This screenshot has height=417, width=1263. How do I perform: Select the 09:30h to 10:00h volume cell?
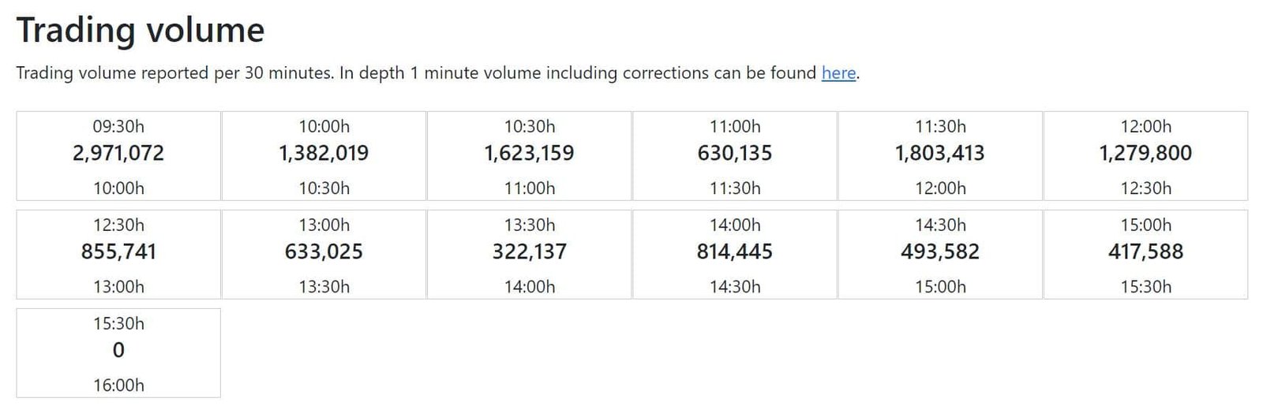pyautogui.click(x=118, y=156)
